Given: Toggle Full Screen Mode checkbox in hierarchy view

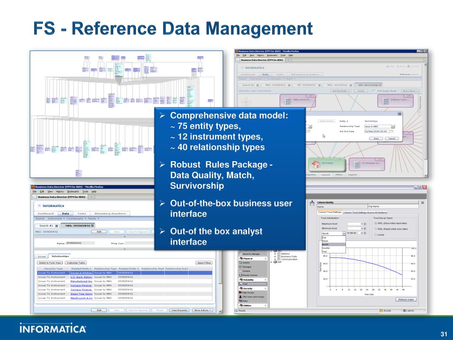Looking at the screenshot, I should click(374, 91).
